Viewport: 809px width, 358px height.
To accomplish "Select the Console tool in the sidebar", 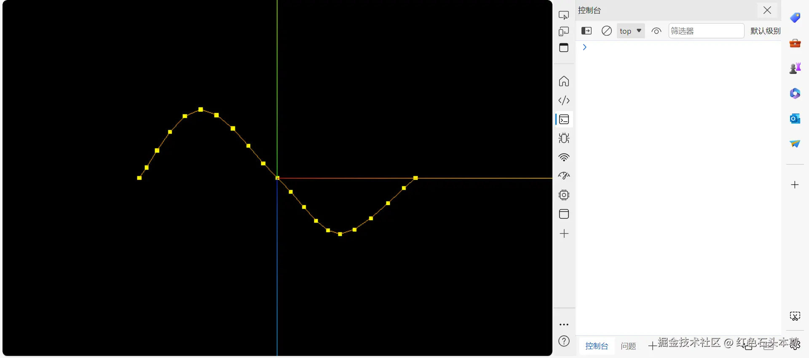I will click(564, 119).
